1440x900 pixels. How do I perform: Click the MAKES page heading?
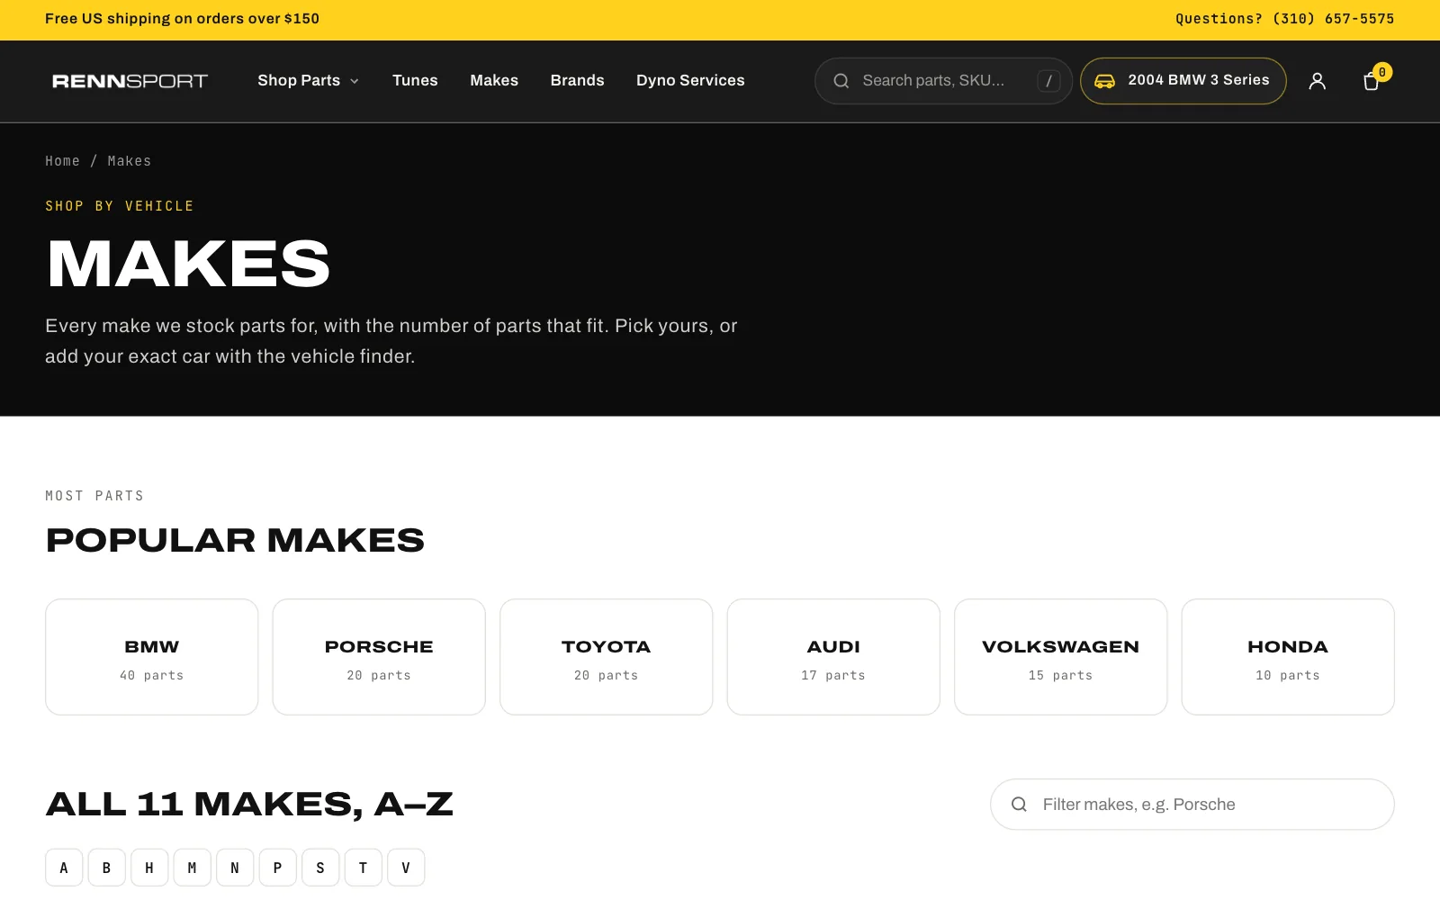tap(188, 264)
